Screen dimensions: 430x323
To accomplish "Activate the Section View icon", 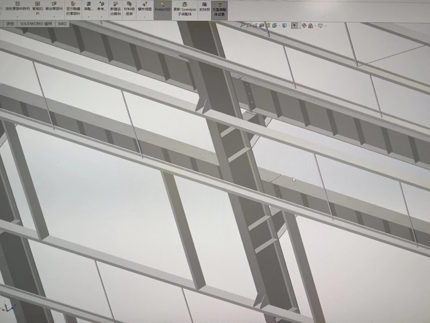I will click(262, 26).
